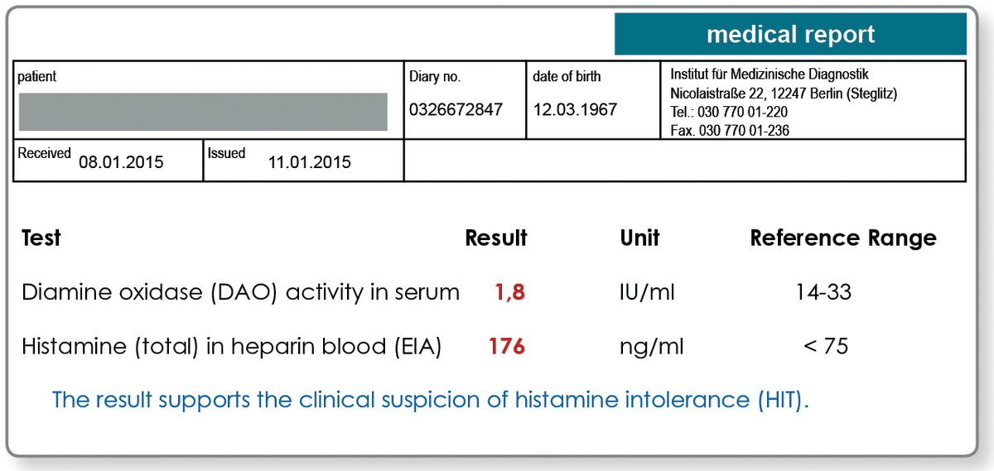This screenshot has width=994, height=471.
Task: Click the received date 08.01.2015
Action: tap(121, 162)
